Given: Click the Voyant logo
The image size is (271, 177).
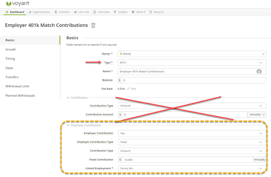Looking at the screenshot, I should click(17, 3).
